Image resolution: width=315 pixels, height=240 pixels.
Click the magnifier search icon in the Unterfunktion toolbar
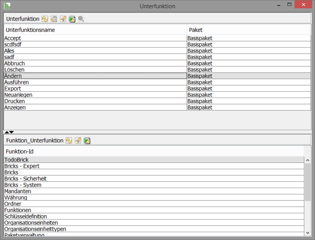(81, 19)
